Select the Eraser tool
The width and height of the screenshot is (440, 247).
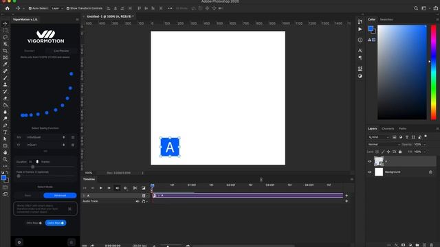click(x=5, y=98)
